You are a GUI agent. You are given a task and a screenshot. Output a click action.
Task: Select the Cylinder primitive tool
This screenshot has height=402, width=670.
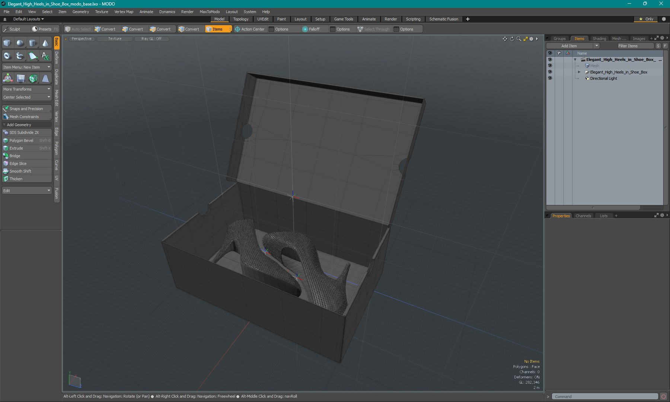pyautogui.click(x=33, y=43)
